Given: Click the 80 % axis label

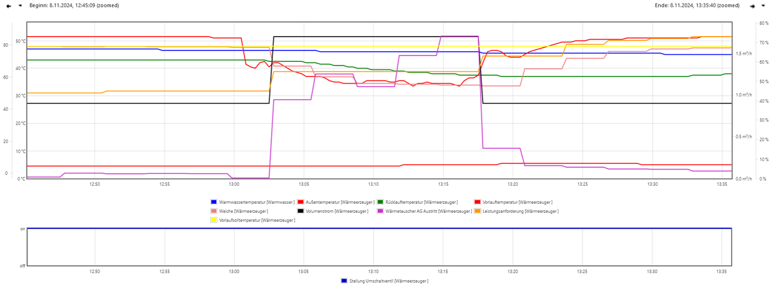Looking at the screenshot, I should (764, 23).
